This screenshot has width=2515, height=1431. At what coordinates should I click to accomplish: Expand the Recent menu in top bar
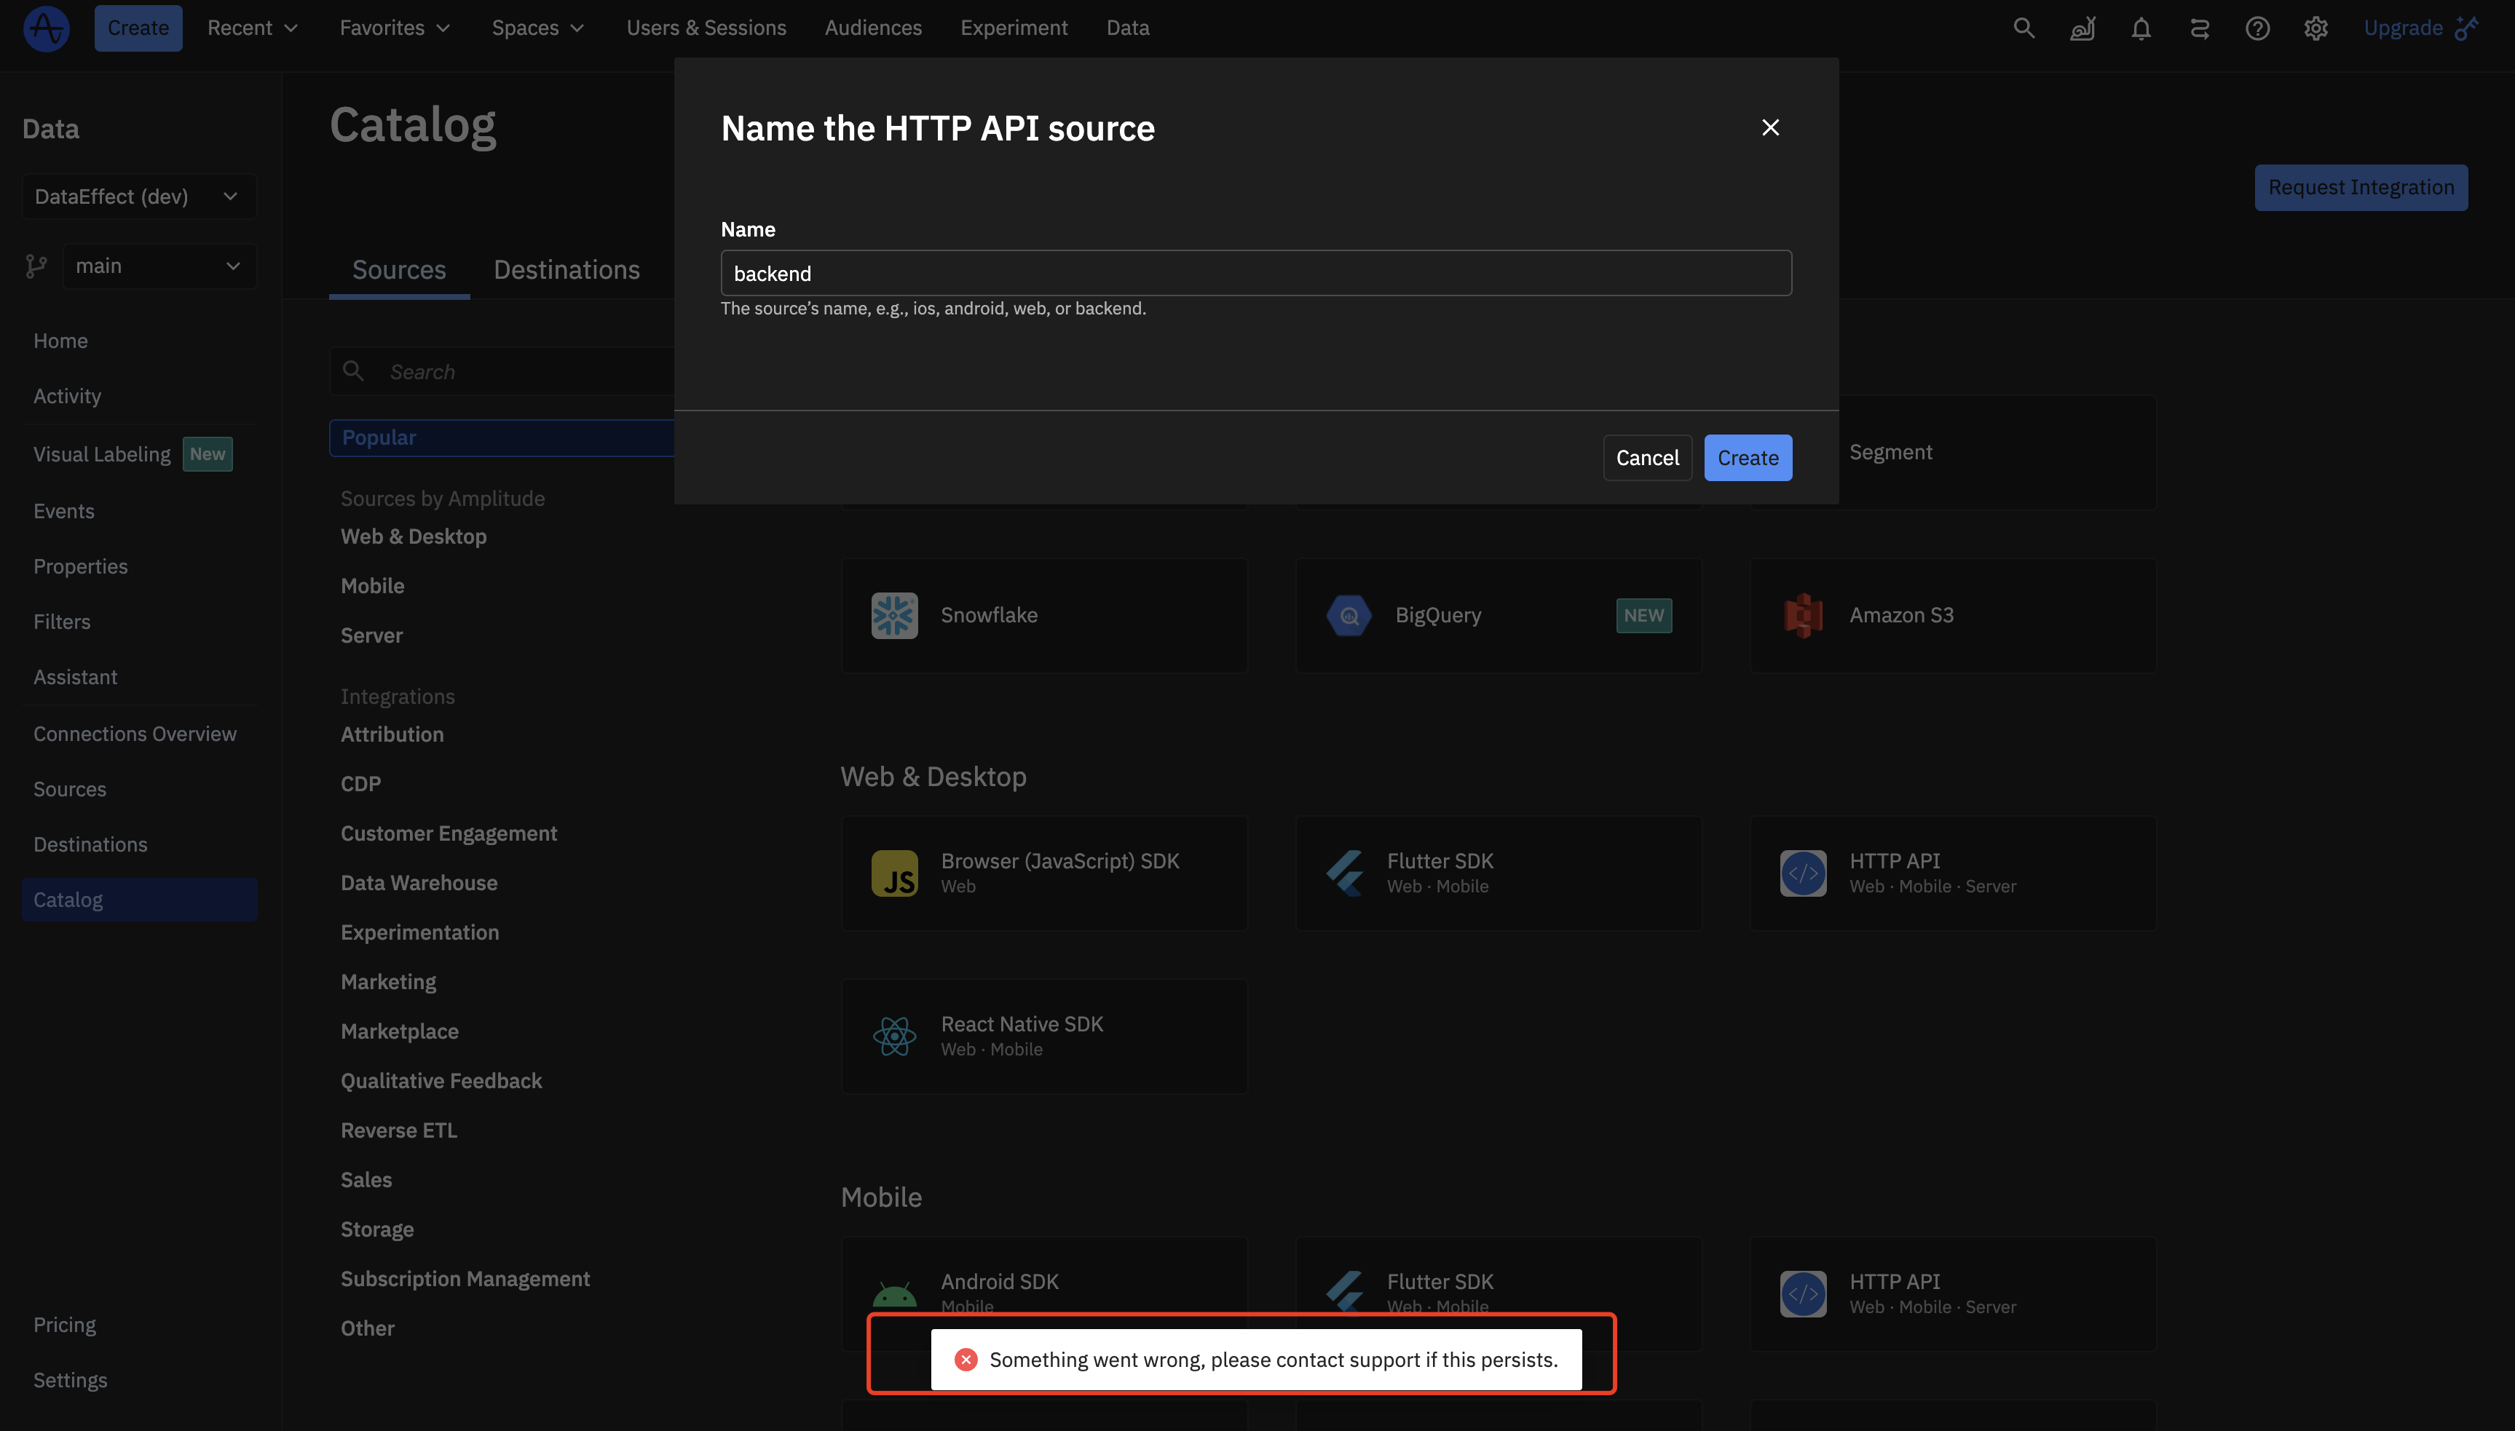coord(252,28)
